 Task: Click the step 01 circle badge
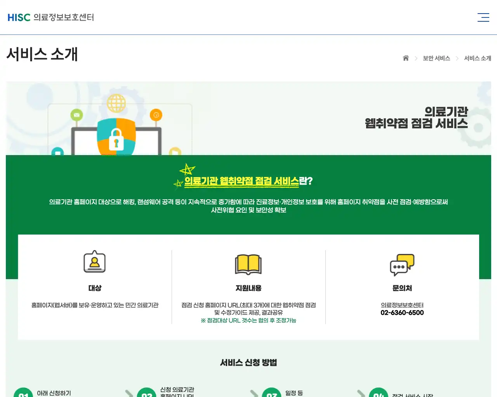pyautogui.click(x=23, y=394)
